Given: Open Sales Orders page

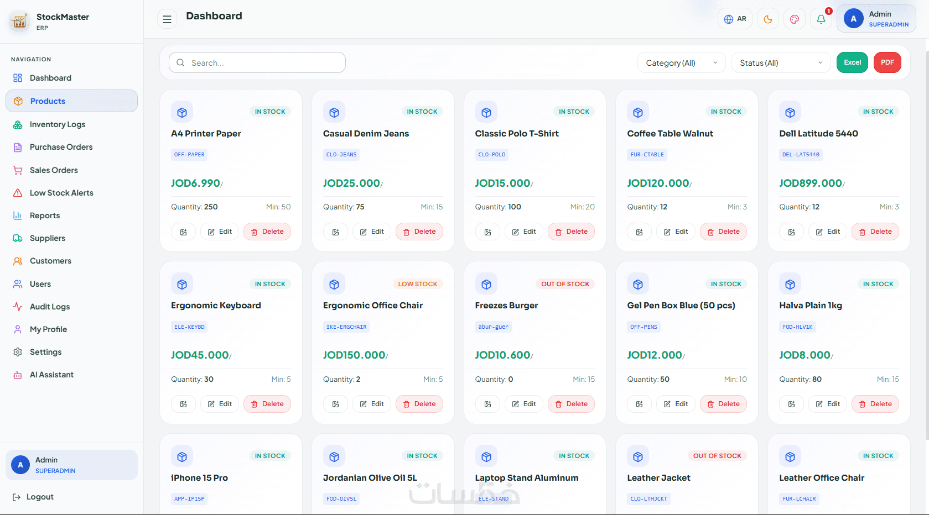Looking at the screenshot, I should pyautogui.click(x=71, y=170).
